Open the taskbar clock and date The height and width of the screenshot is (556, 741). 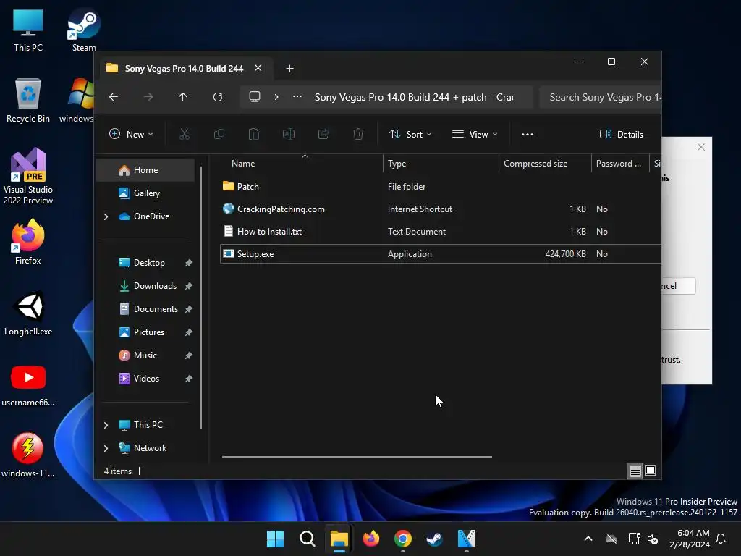click(690, 539)
